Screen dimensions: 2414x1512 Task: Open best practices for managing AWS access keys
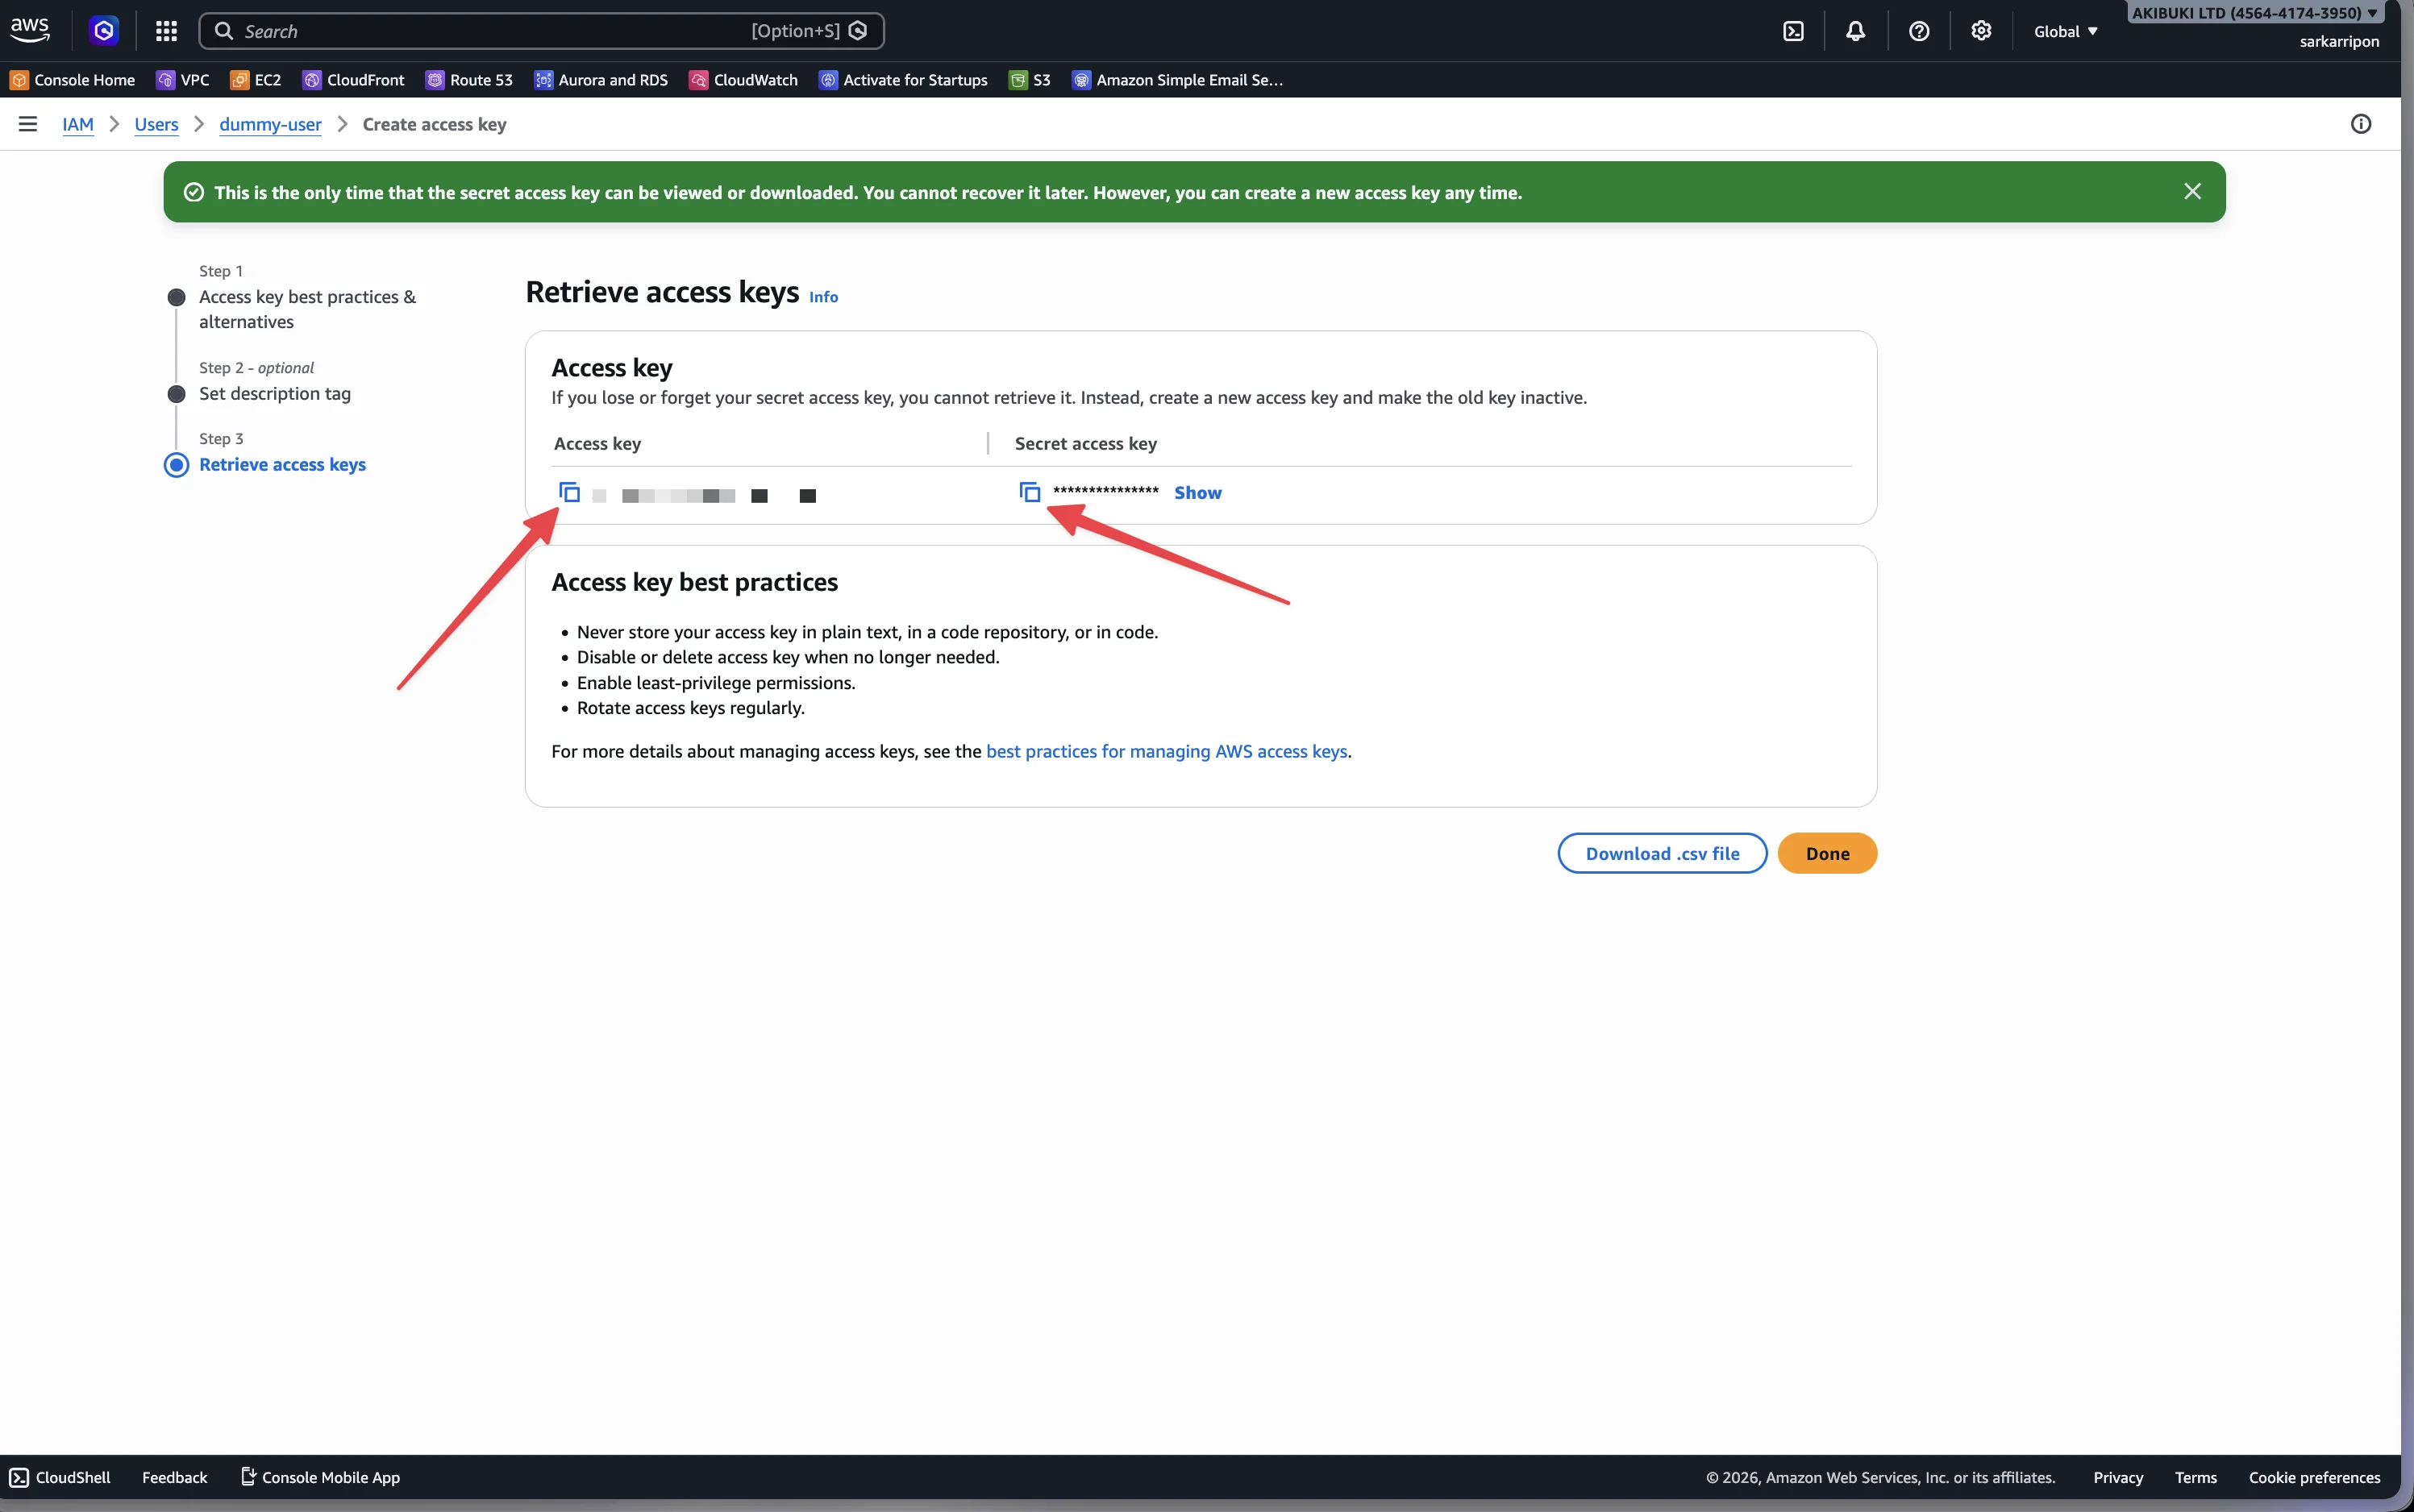1167,751
